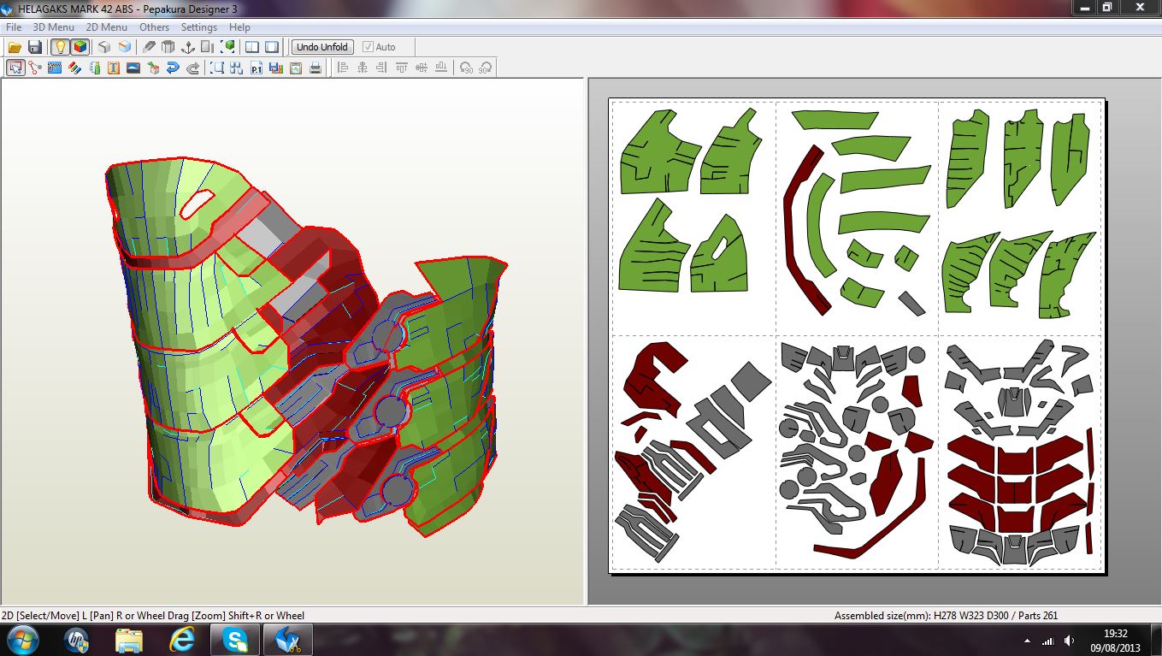Image resolution: width=1162 pixels, height=656 pixels.
Task: Click the align left icon
Action: coord(343,68)
